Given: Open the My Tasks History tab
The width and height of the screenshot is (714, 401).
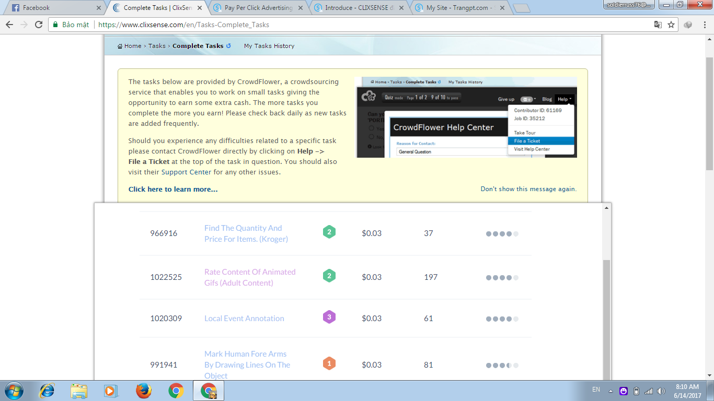Looking at the screenshot, I should tap(269, 46).
